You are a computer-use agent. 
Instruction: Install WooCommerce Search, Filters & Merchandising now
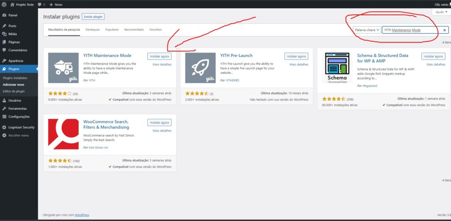[x=159, y=122]
